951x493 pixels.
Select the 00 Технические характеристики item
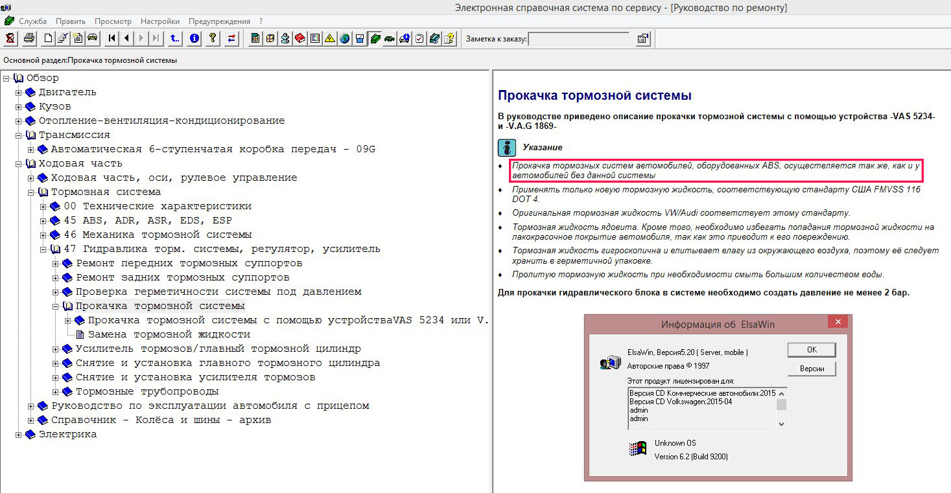[x=158, y=207]
